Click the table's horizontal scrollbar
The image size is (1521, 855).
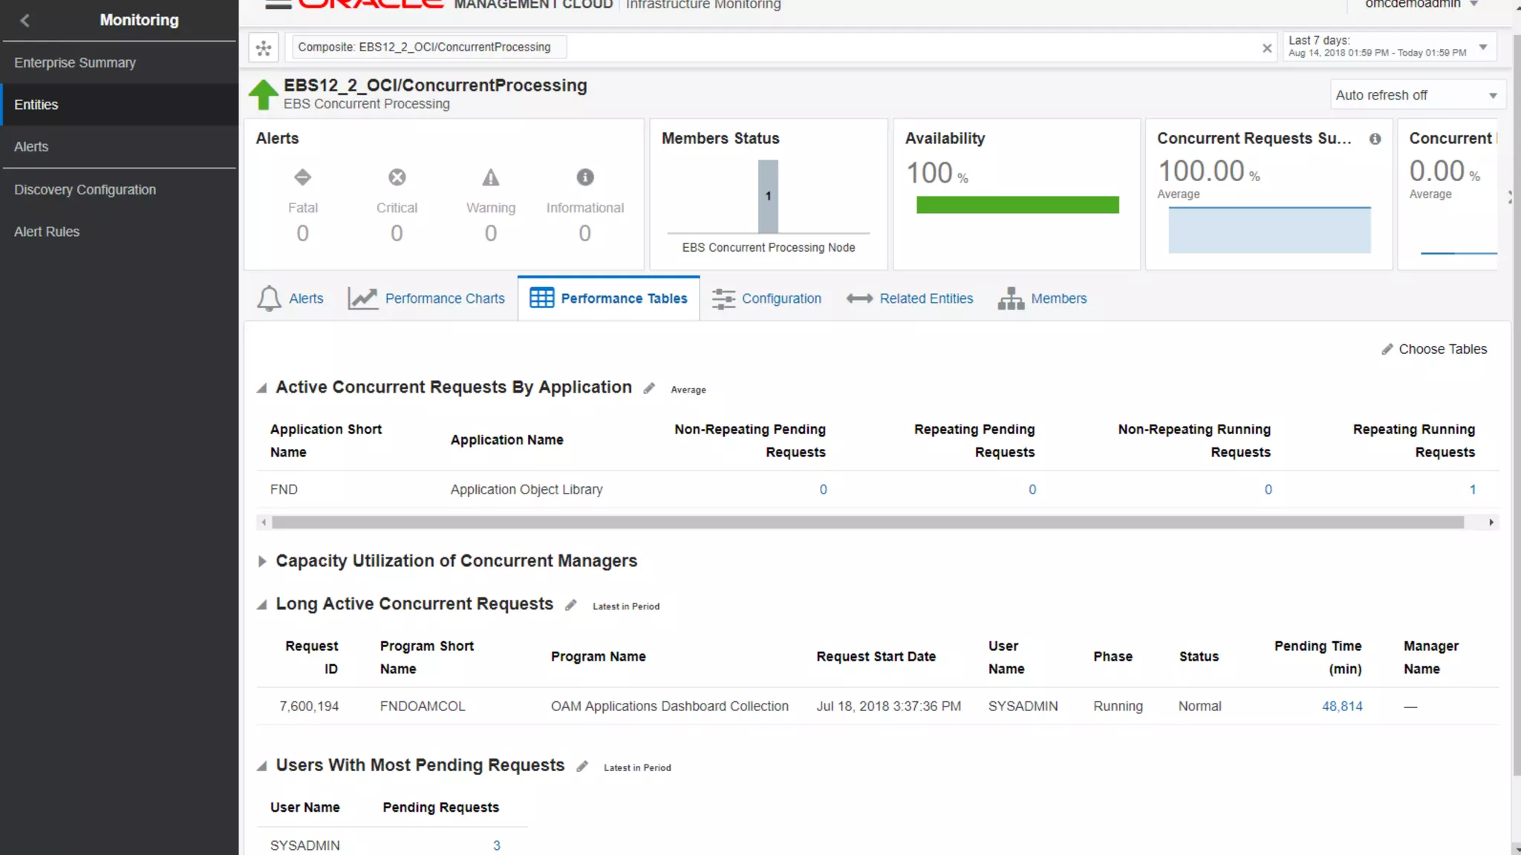click(867, 522)
